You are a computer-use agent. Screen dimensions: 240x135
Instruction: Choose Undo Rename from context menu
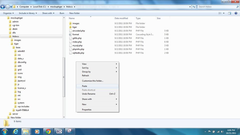point(97,94)
